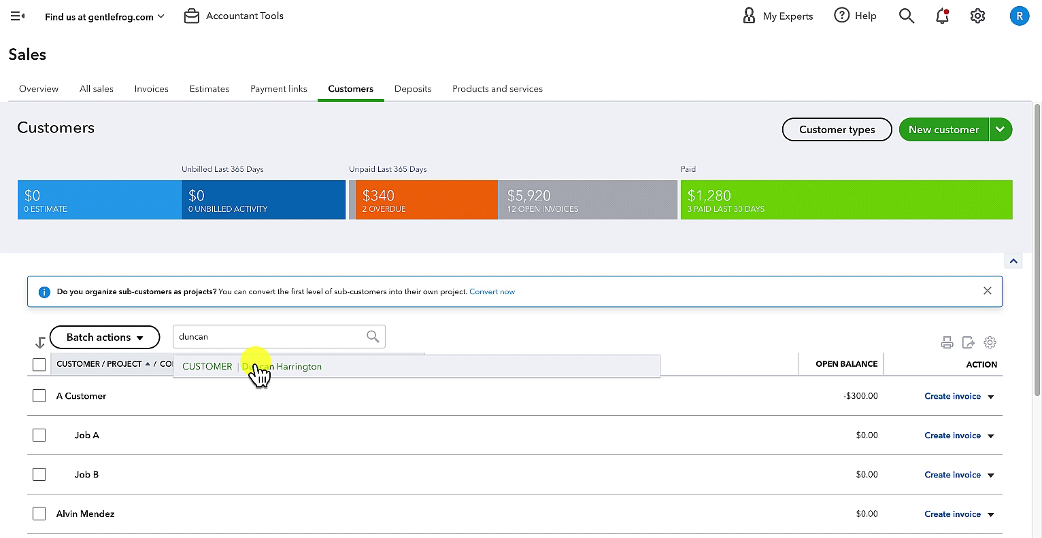Click the batch sort arrow icon beside Batch actions

tap(39, 342)
